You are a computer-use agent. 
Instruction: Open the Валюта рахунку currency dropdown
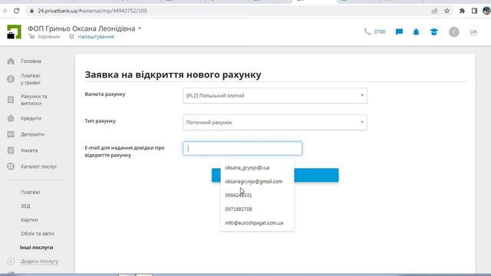275,95
